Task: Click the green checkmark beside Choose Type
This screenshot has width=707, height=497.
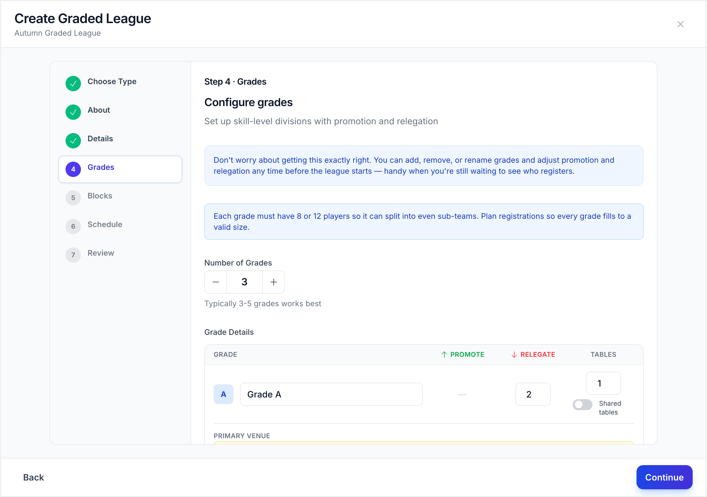Action: coord(73,83)
